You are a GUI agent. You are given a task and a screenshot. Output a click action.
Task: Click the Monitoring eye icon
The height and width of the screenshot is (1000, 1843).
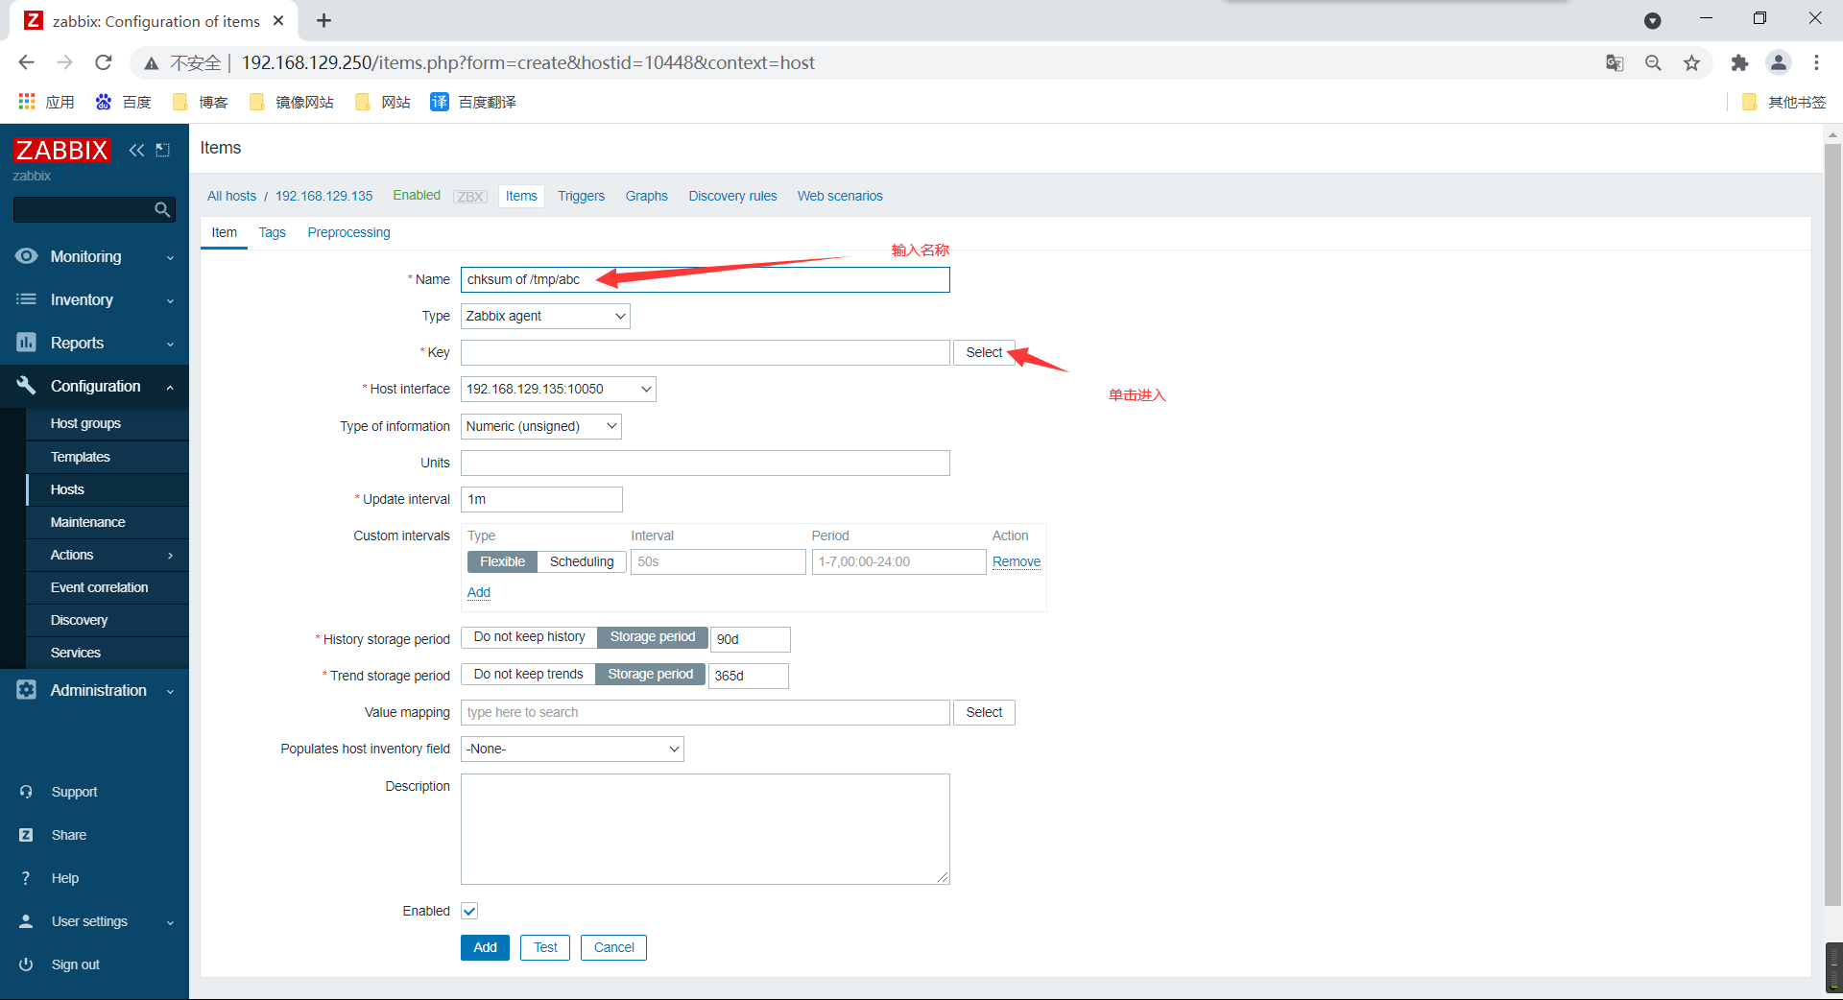tap(27, 256)
